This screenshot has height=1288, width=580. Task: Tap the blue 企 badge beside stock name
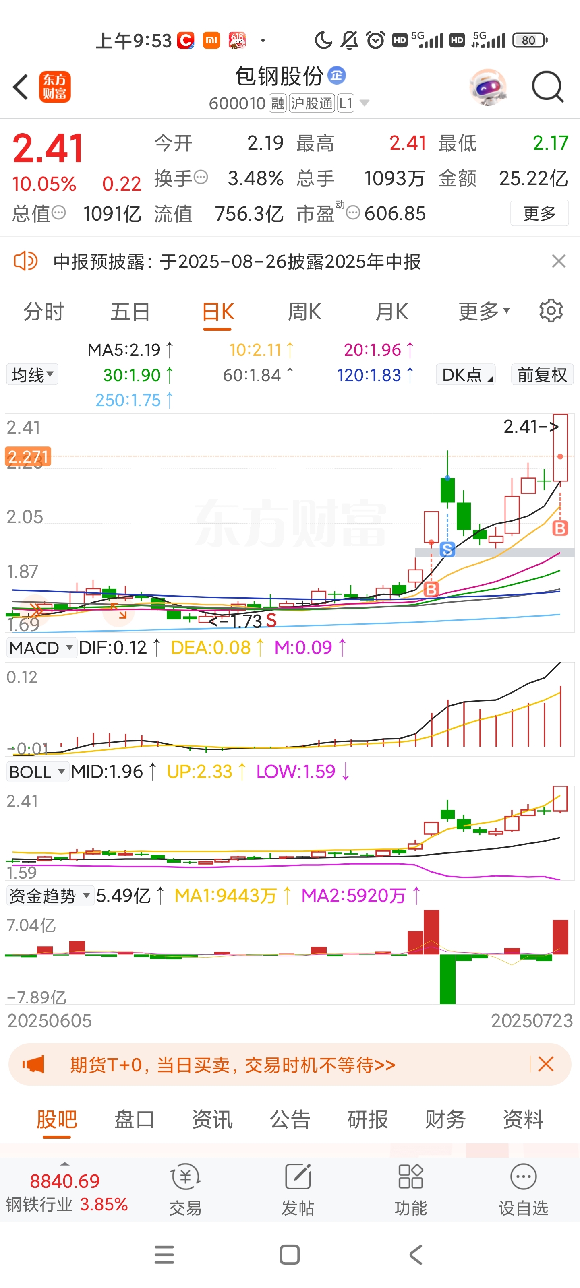click(x=337, y=76)
